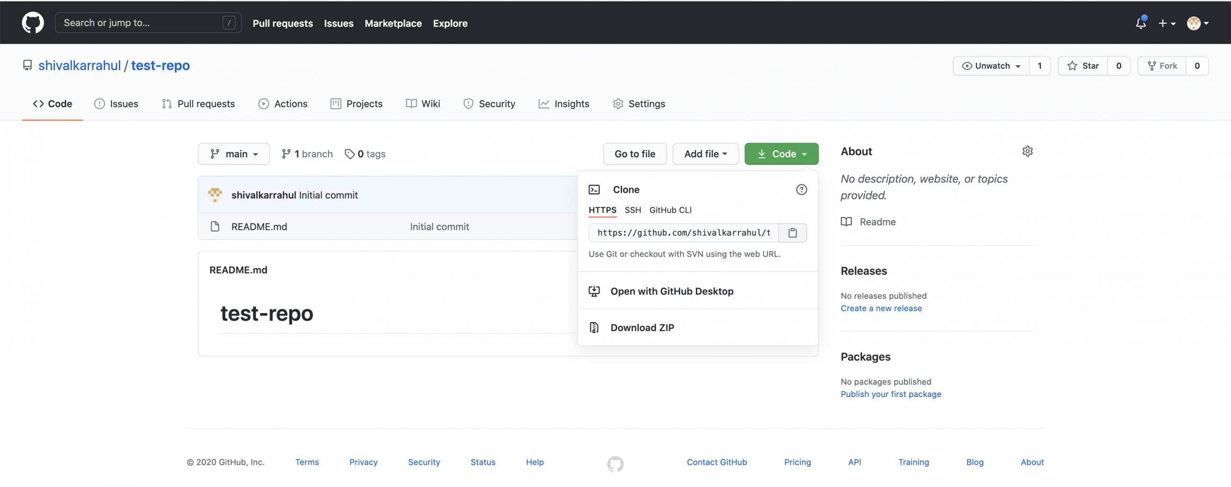1231x487 pixels.
Task: Click Issues in top navigation
Action: pos(339,23)
